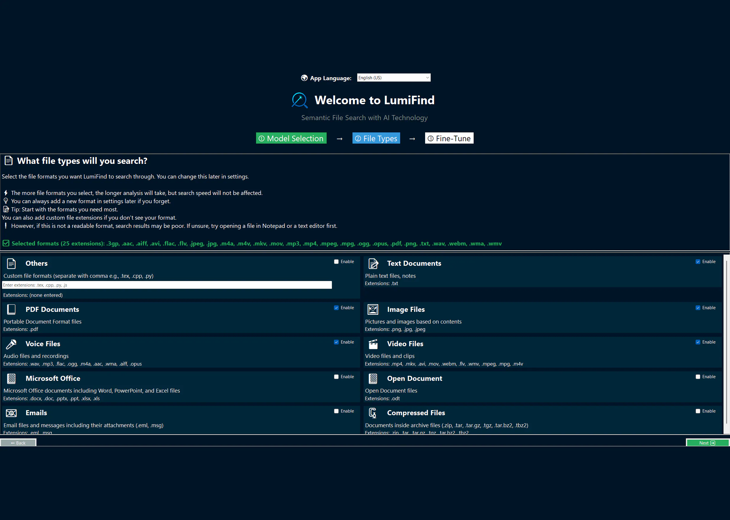Screen dimensions: 730x520
Task: Click the document icon beside file types heading
Action: (9, 161)
